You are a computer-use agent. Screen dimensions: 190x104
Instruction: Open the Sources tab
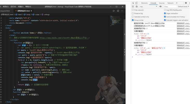click(162, 3)
